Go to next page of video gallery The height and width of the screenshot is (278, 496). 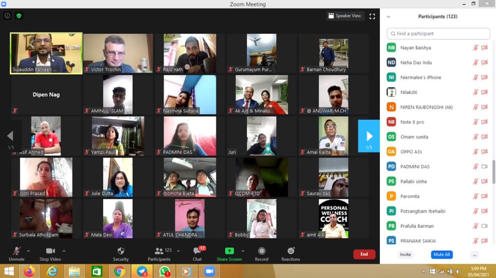[x=369, y=136]
